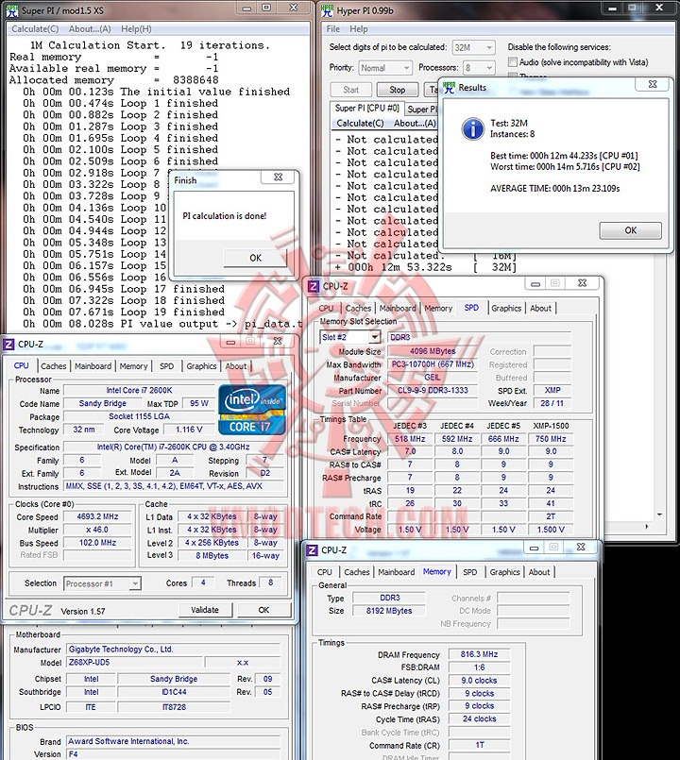Click the Manufacturer GEIL field
The image size is (680, 760).
pos(433,378)
